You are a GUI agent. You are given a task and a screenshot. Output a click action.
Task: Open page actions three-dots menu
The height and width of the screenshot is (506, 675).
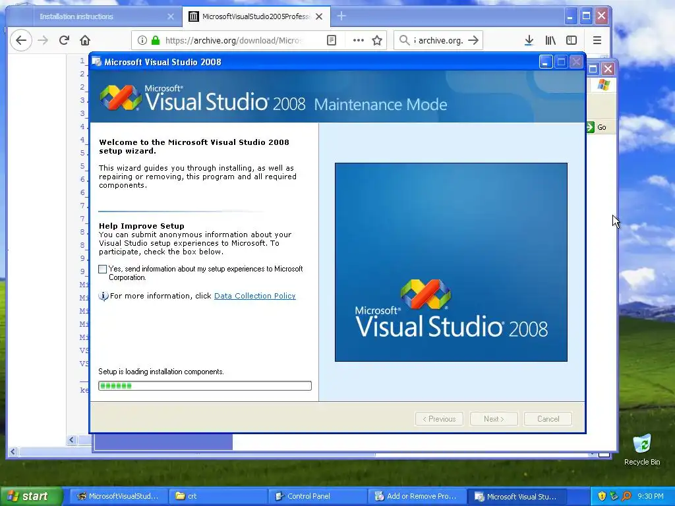[358, 40]
